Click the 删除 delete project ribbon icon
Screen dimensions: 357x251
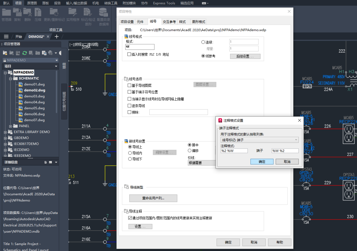point(27,12)
